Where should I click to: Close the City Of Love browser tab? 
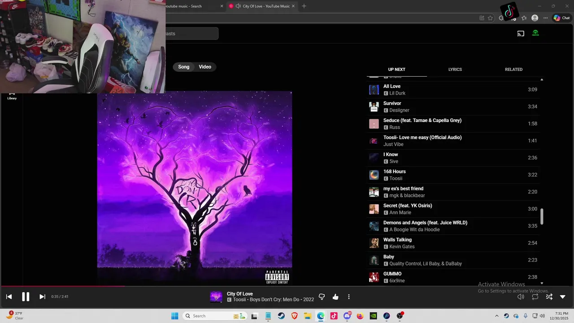click(x=293, y=6)
